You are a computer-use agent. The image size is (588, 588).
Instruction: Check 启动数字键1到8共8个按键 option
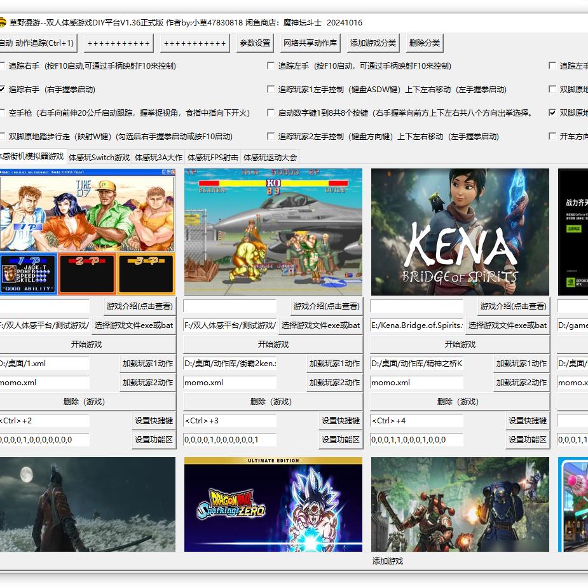pos(271,113)
